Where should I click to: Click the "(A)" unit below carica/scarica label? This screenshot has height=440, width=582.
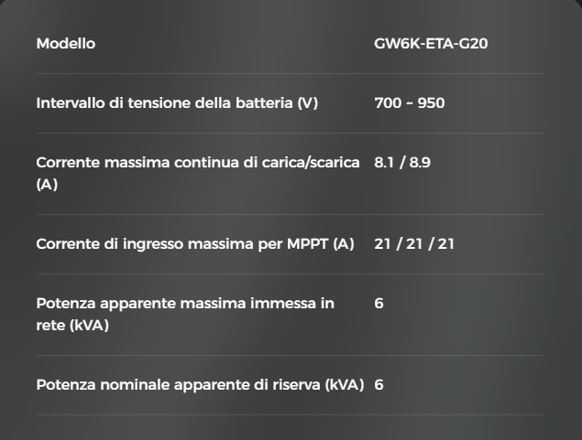[x=47, y=184]
